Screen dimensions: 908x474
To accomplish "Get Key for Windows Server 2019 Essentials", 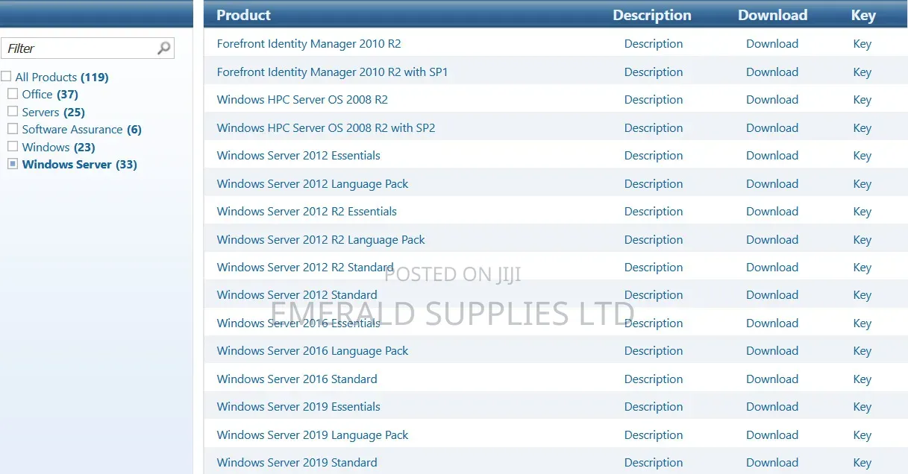I will (x=862, y=407).
